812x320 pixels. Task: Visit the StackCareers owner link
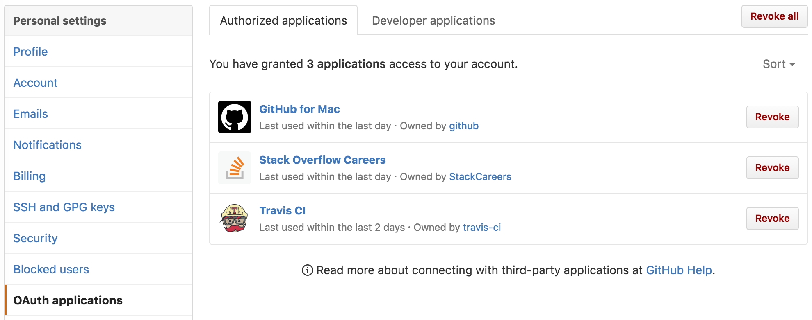[x=480, y=177]
